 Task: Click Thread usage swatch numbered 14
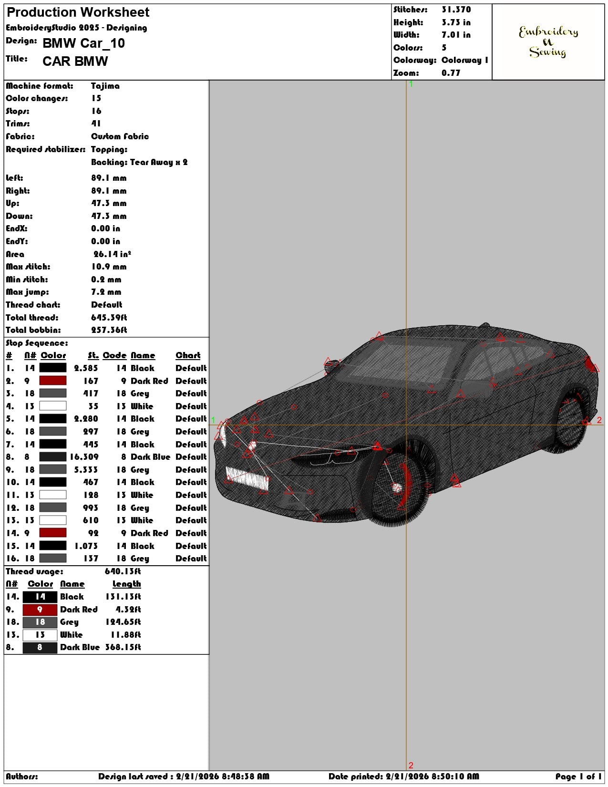coord(40,596)
